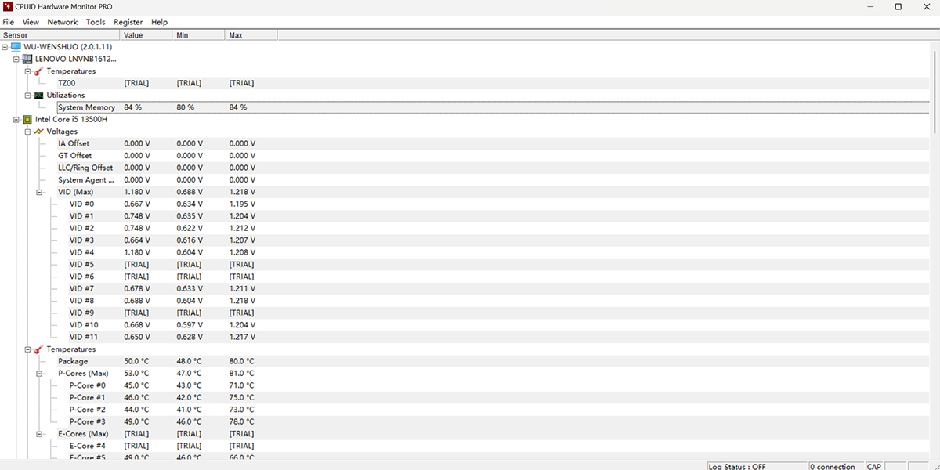Image resolution: width=940 pixels, height=470 pixels.
Task: Click the computer icon beside WU-WENSHUO
Action: (x=16, y=47)
